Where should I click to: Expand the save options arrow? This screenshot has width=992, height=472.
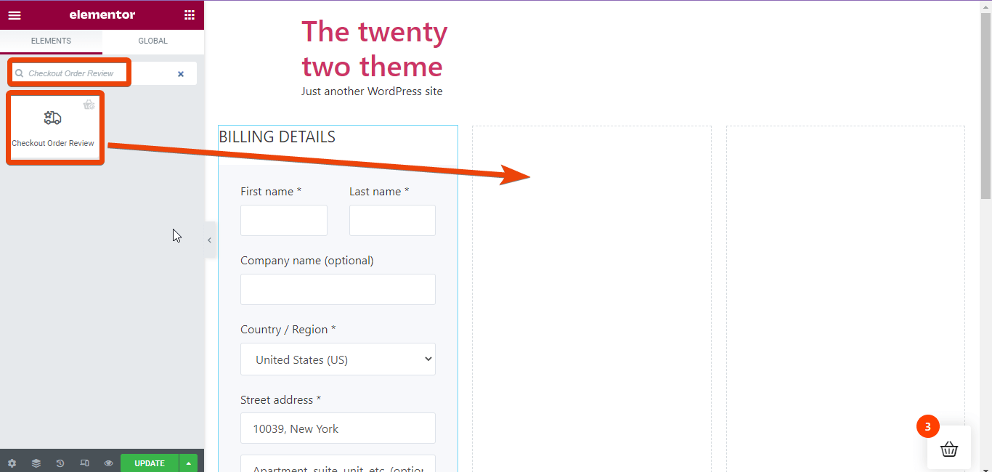tap(188, 463)
